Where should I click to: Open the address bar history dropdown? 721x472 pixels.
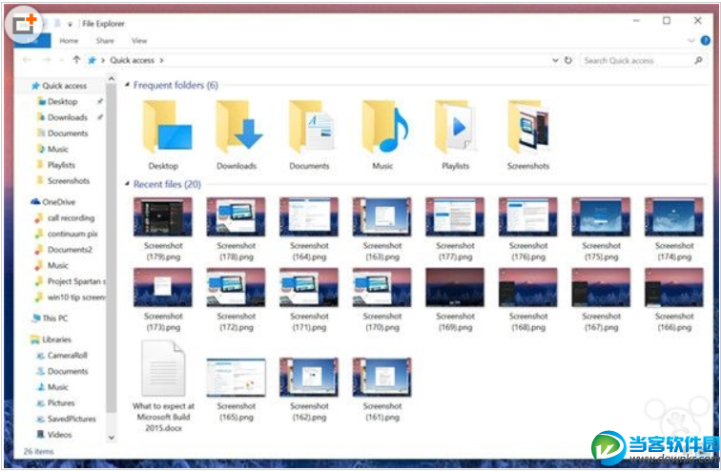[555, 60]
